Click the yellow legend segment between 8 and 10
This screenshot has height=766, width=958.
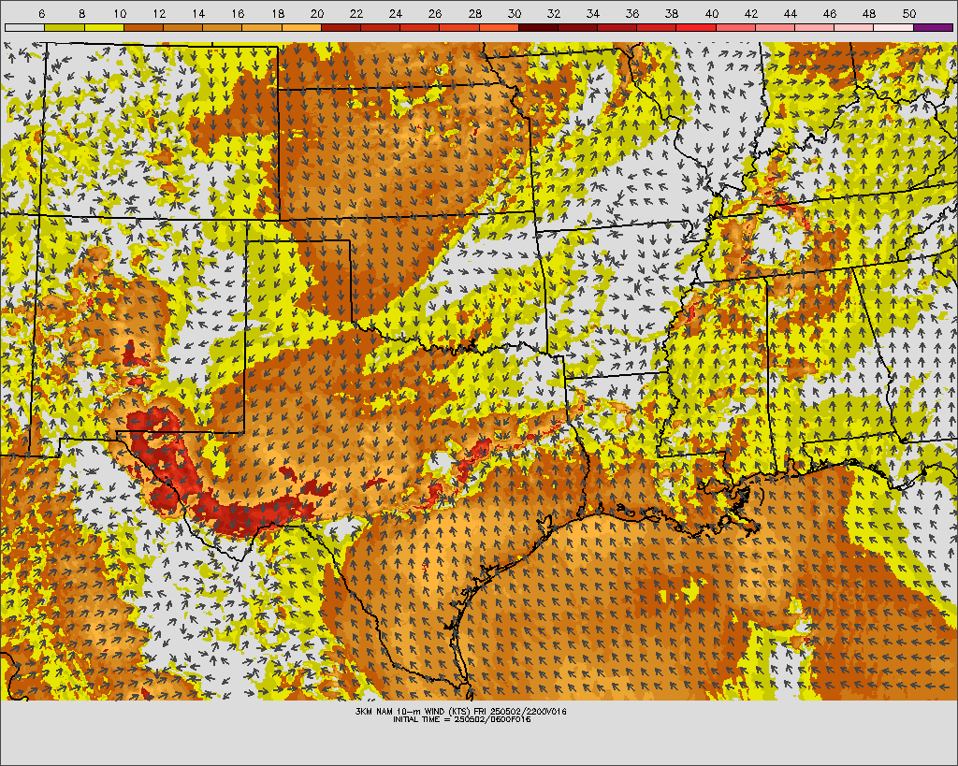click(x=104, y=27)
